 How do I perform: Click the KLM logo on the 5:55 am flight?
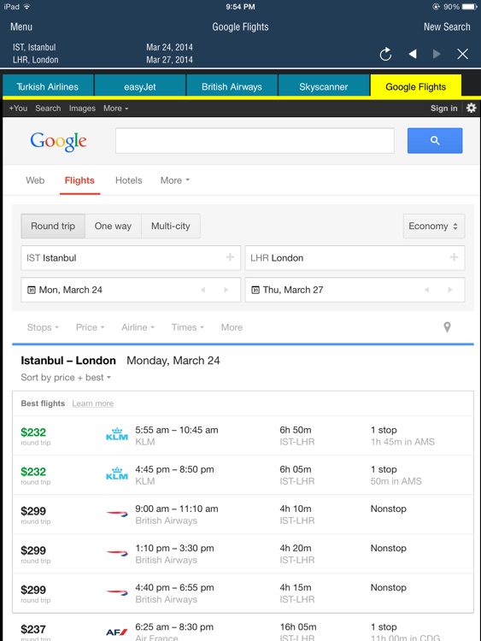click(117, 434)
